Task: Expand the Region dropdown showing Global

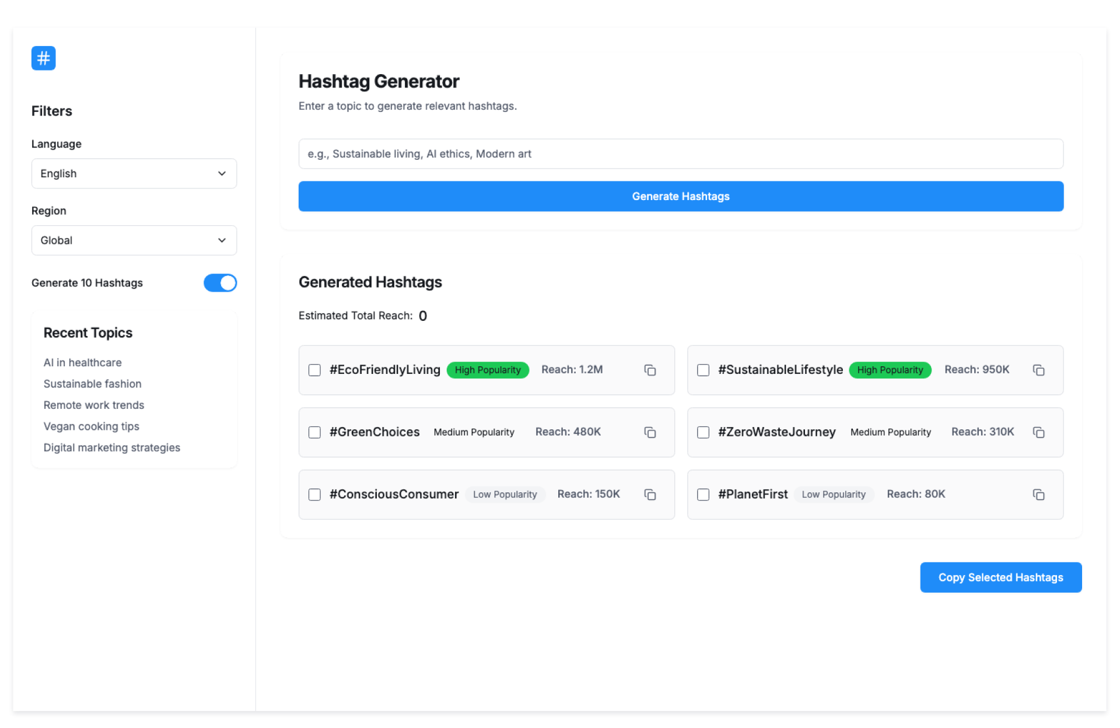Action: pyautogui.click(x=134, y=240)
